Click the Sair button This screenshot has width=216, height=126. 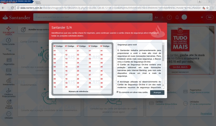click(210, 17)
